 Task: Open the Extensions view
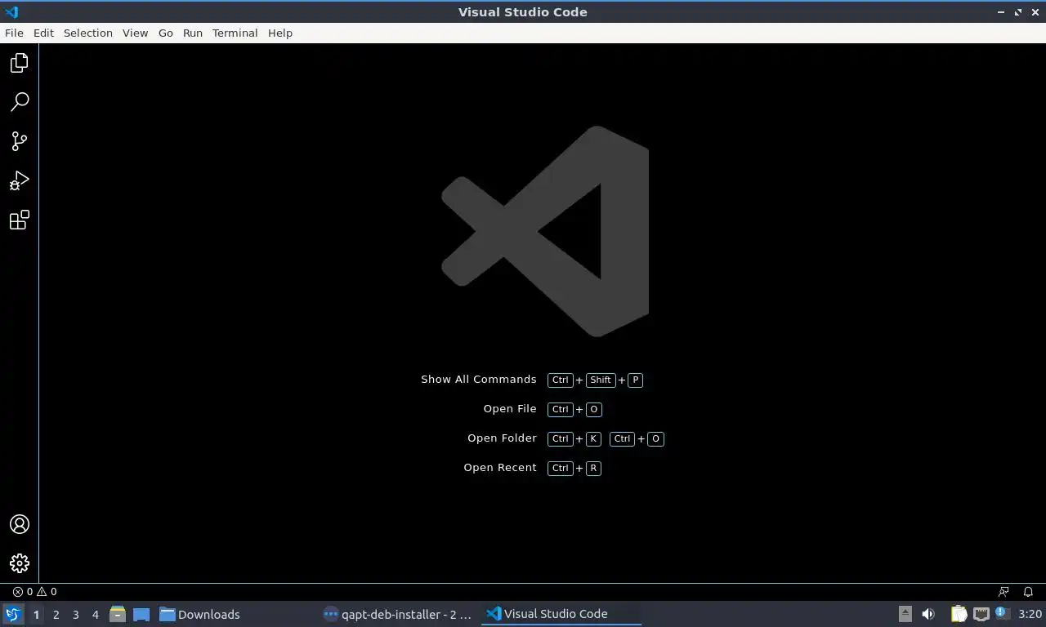(x=20, y=220)
